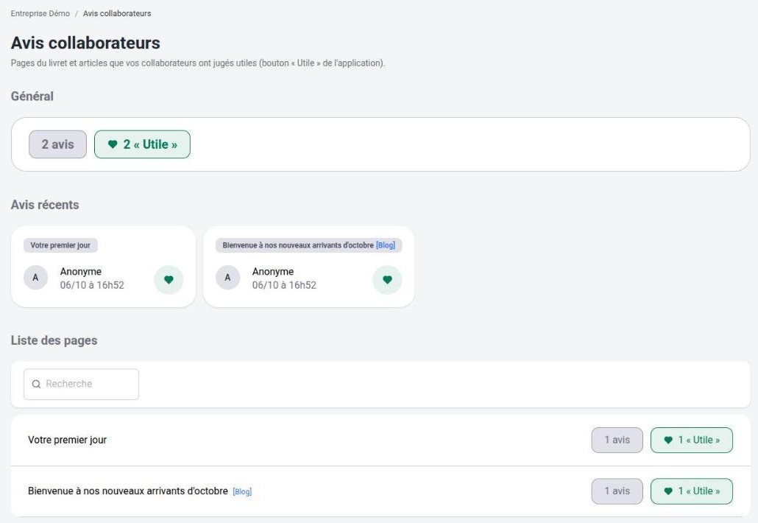This screenshot has height=523, width=758.
Task: Click the Avis collaborateurs page heading
Action: (85, 43)
